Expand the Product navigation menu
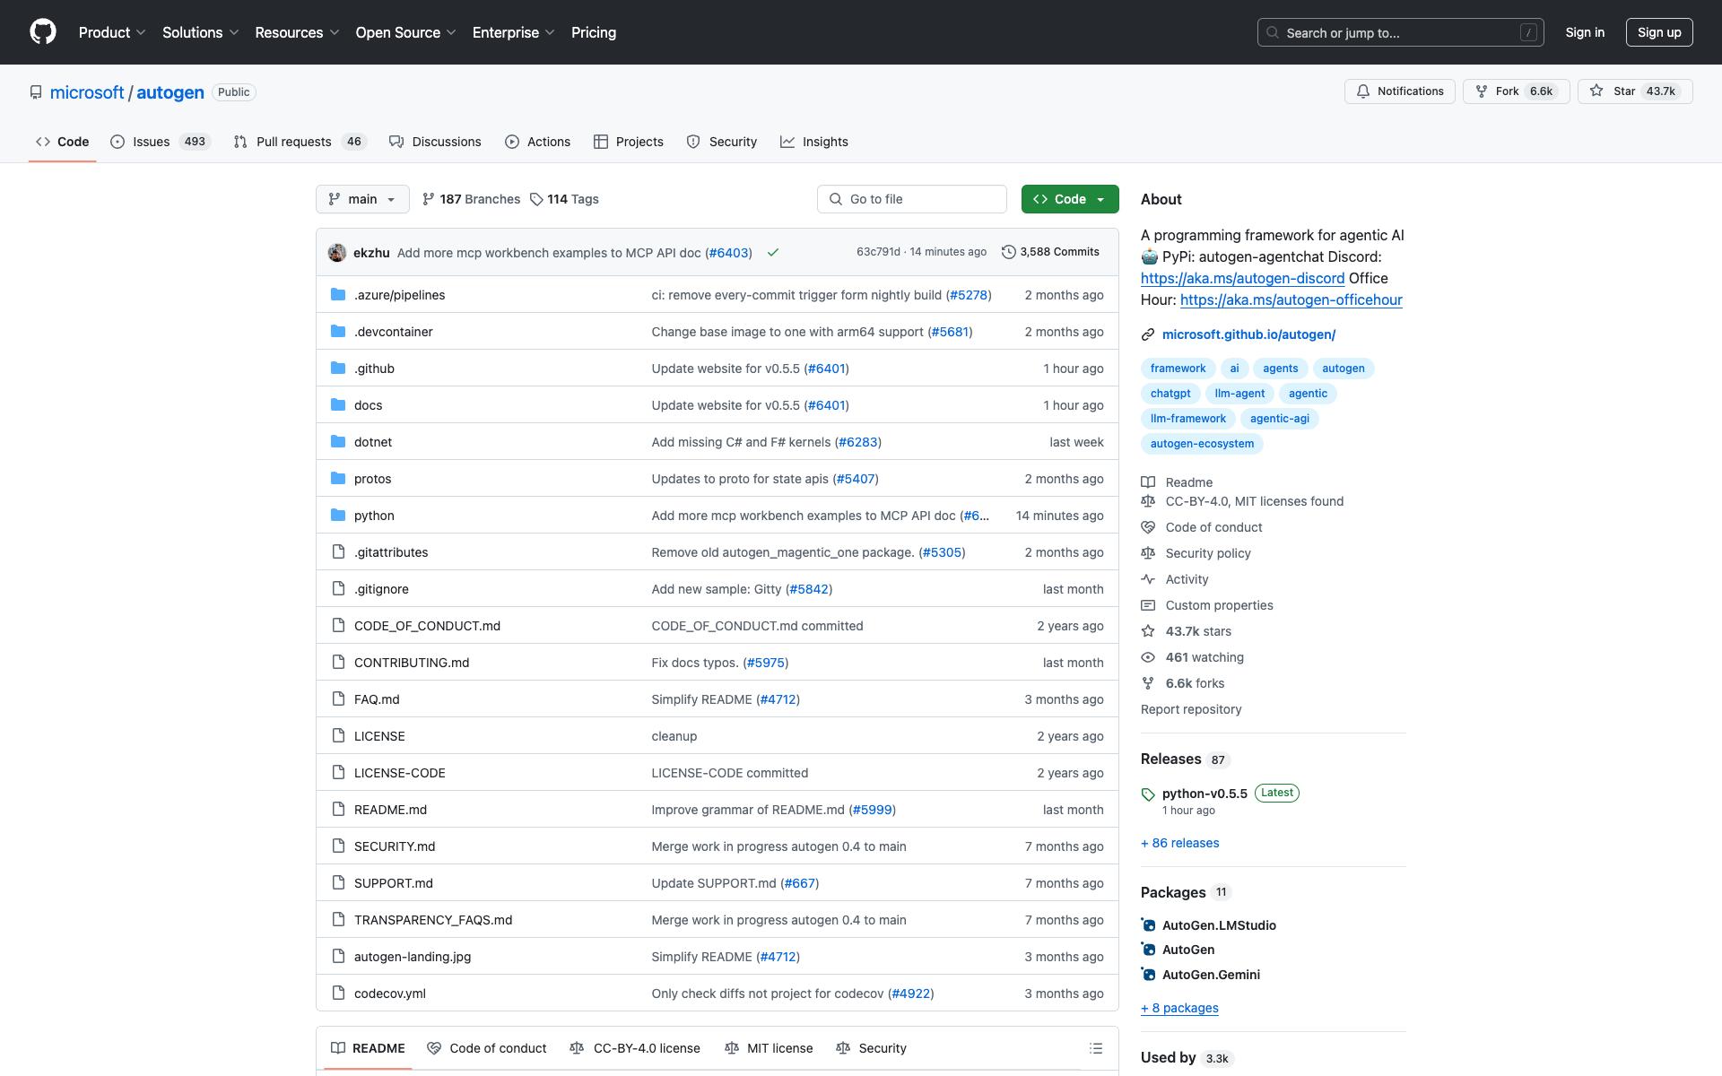Viewport: 1722px width, 1076px height. tap(112, 32)
